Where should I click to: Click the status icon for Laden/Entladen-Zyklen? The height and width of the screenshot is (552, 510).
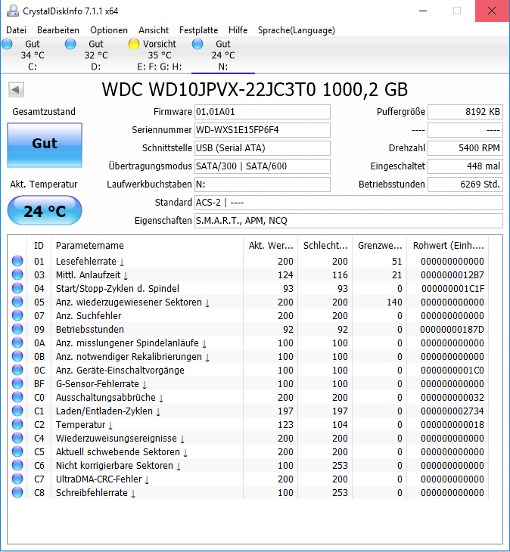click(17, 411)
